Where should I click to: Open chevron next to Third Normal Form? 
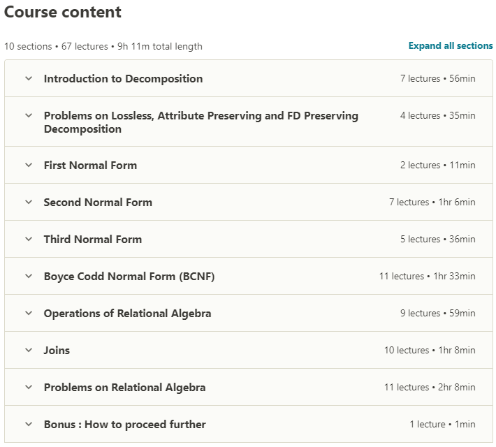(29, 239)
